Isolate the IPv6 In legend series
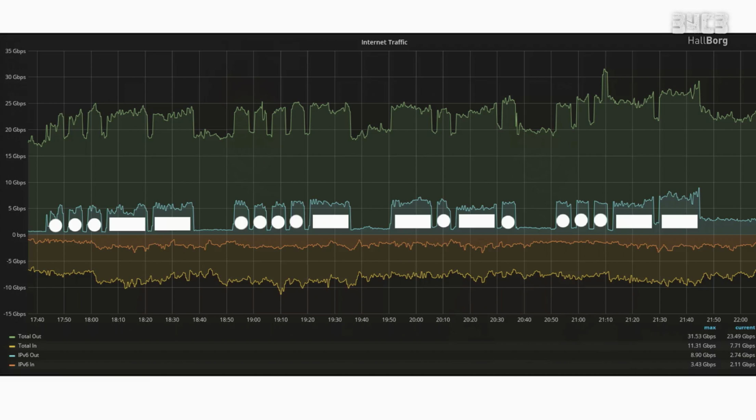This screenshot has height=420, width=756. coord(26,365)
